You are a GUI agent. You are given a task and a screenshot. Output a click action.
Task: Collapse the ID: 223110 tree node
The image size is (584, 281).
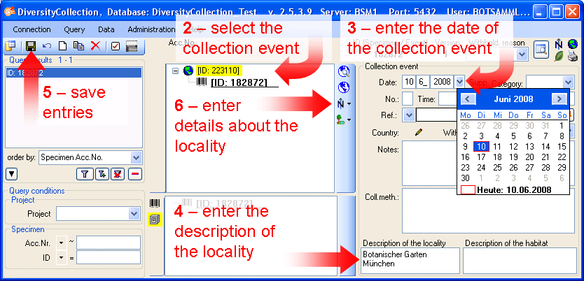pos(174,71)
